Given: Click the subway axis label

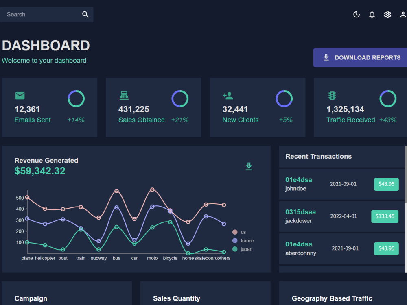Looking at the screenshot, I should point(98,258).
